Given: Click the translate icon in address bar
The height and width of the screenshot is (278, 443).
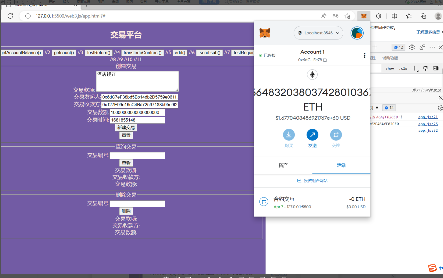Looking at the screenshot, I should coord(335,16).
